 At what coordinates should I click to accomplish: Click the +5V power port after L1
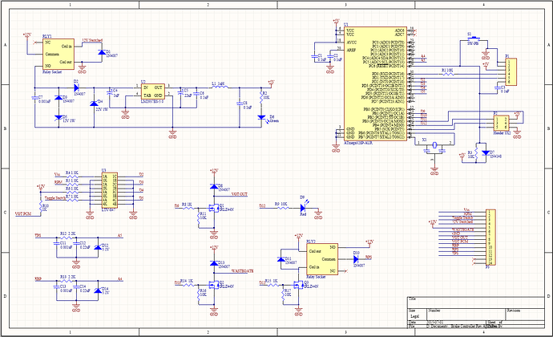coord(271,83)
